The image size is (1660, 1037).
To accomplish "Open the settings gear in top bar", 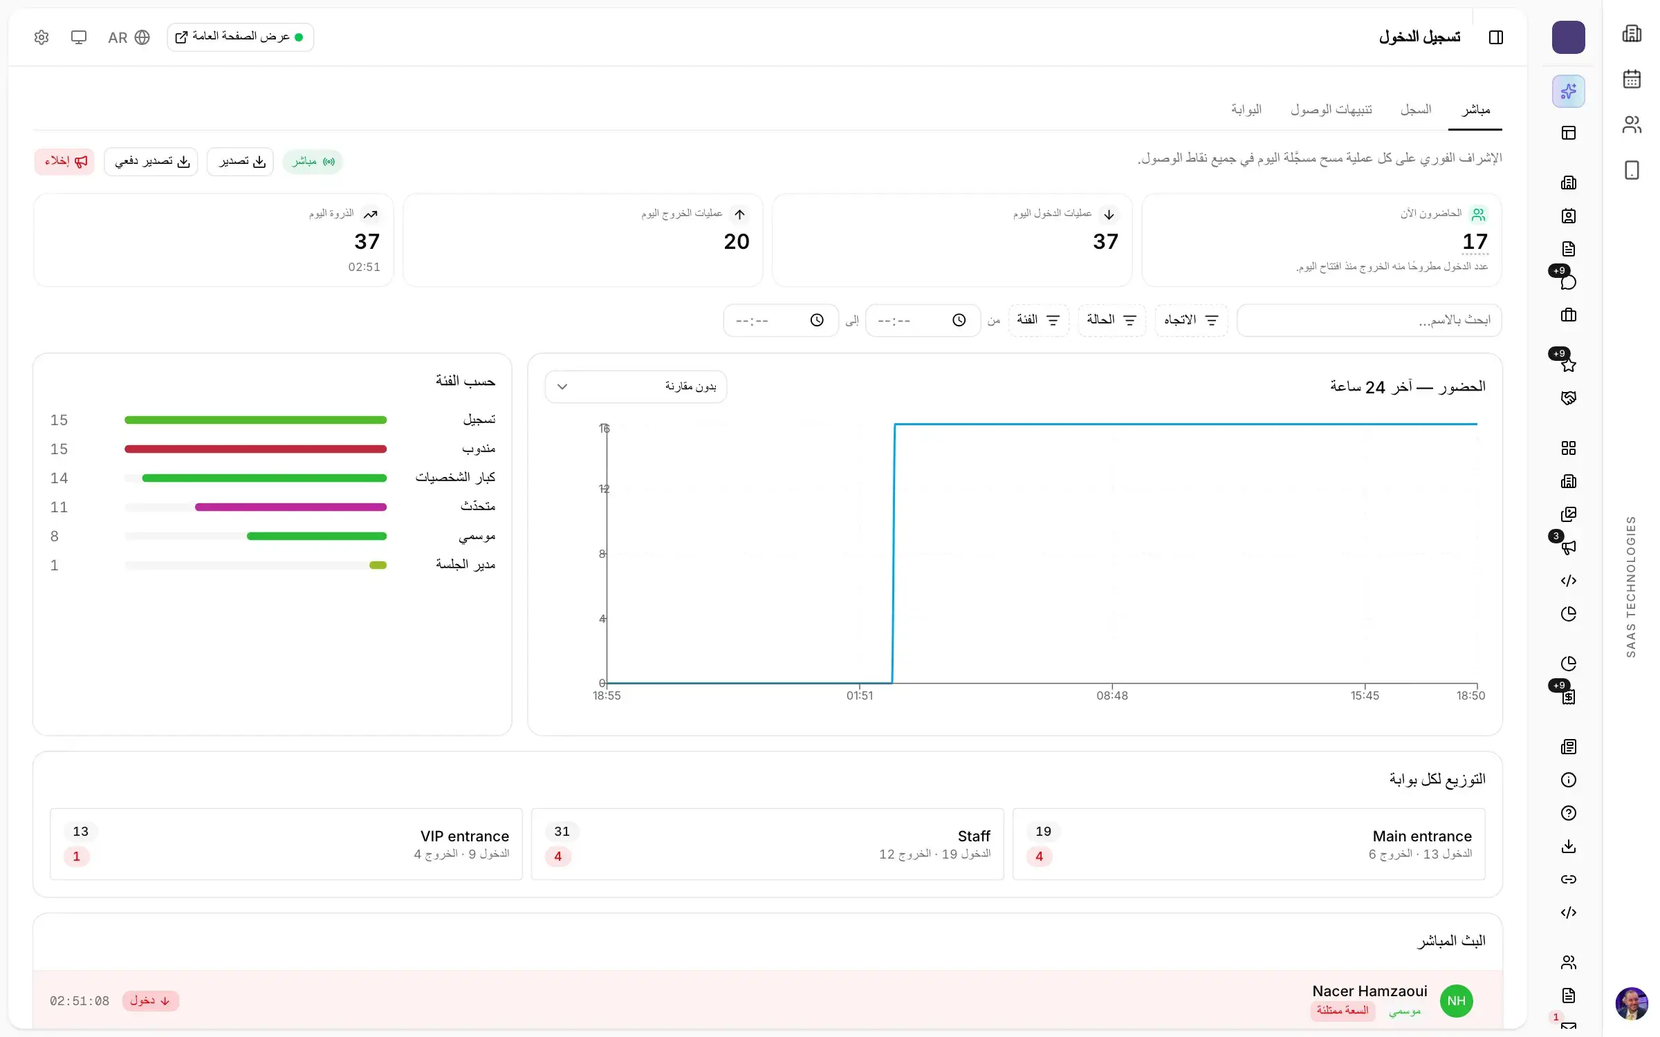I will pos(41,37).
